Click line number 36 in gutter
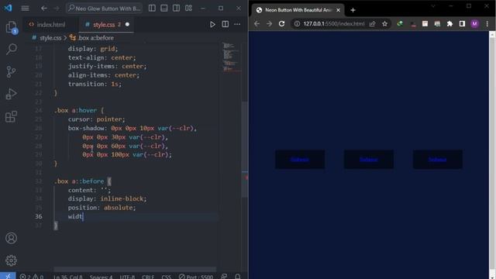 38,216
